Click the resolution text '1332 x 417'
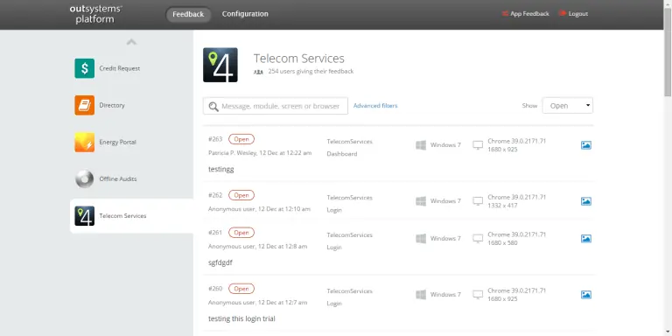The width and height of the screenshot is (672, 336). click(x=502, y=206)
